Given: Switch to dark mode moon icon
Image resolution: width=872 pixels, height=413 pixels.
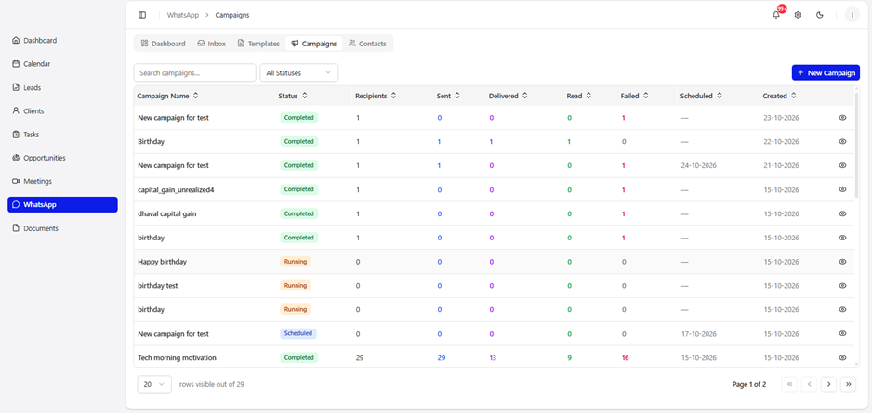Looking at the screenshot, I should 819,15.
